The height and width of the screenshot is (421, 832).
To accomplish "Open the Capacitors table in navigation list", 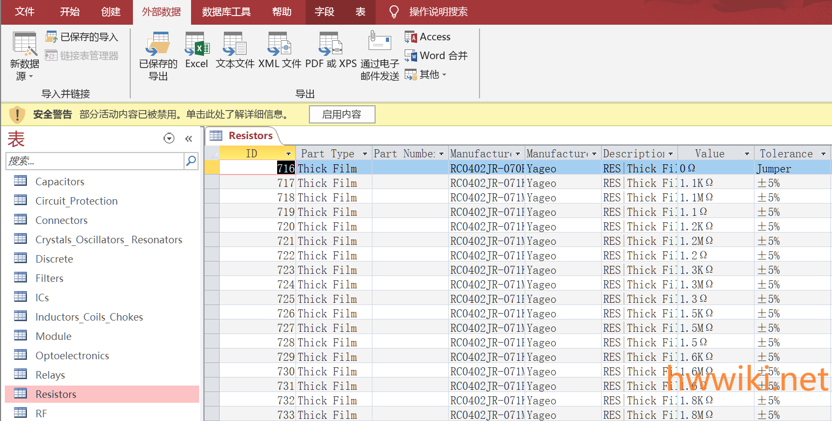I will tap(60, 182).
